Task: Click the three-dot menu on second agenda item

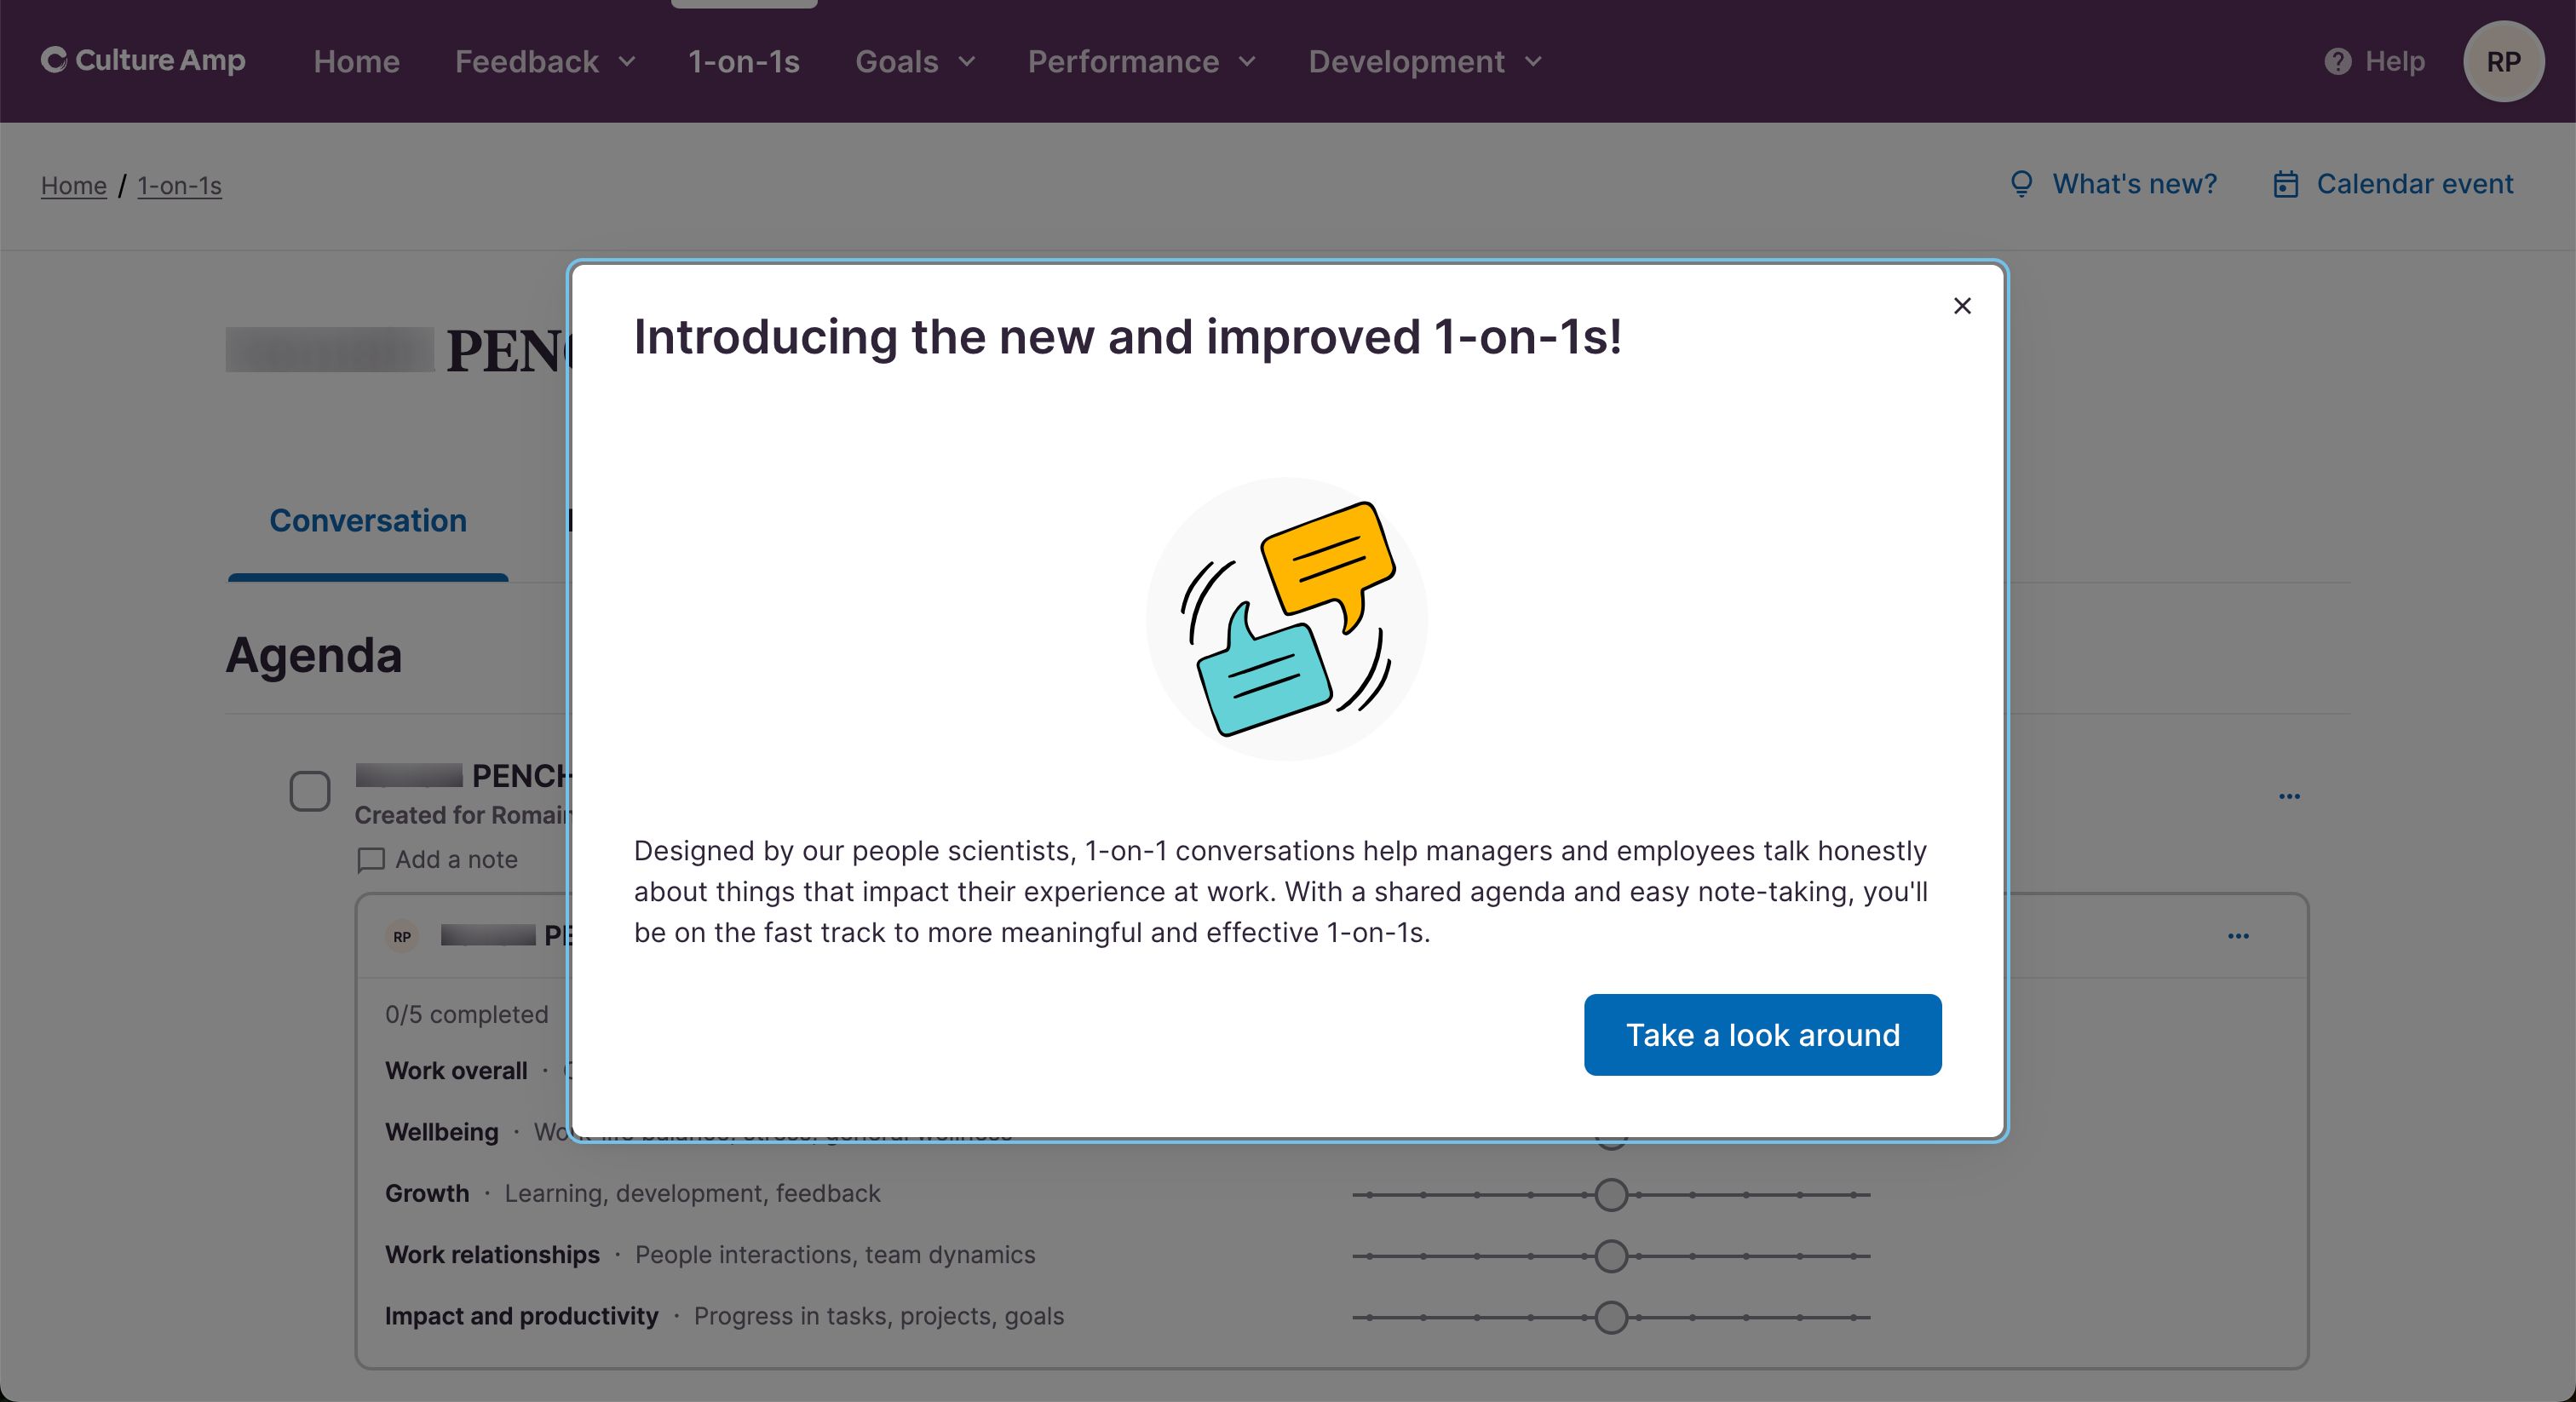Action: pos(2238,934)
